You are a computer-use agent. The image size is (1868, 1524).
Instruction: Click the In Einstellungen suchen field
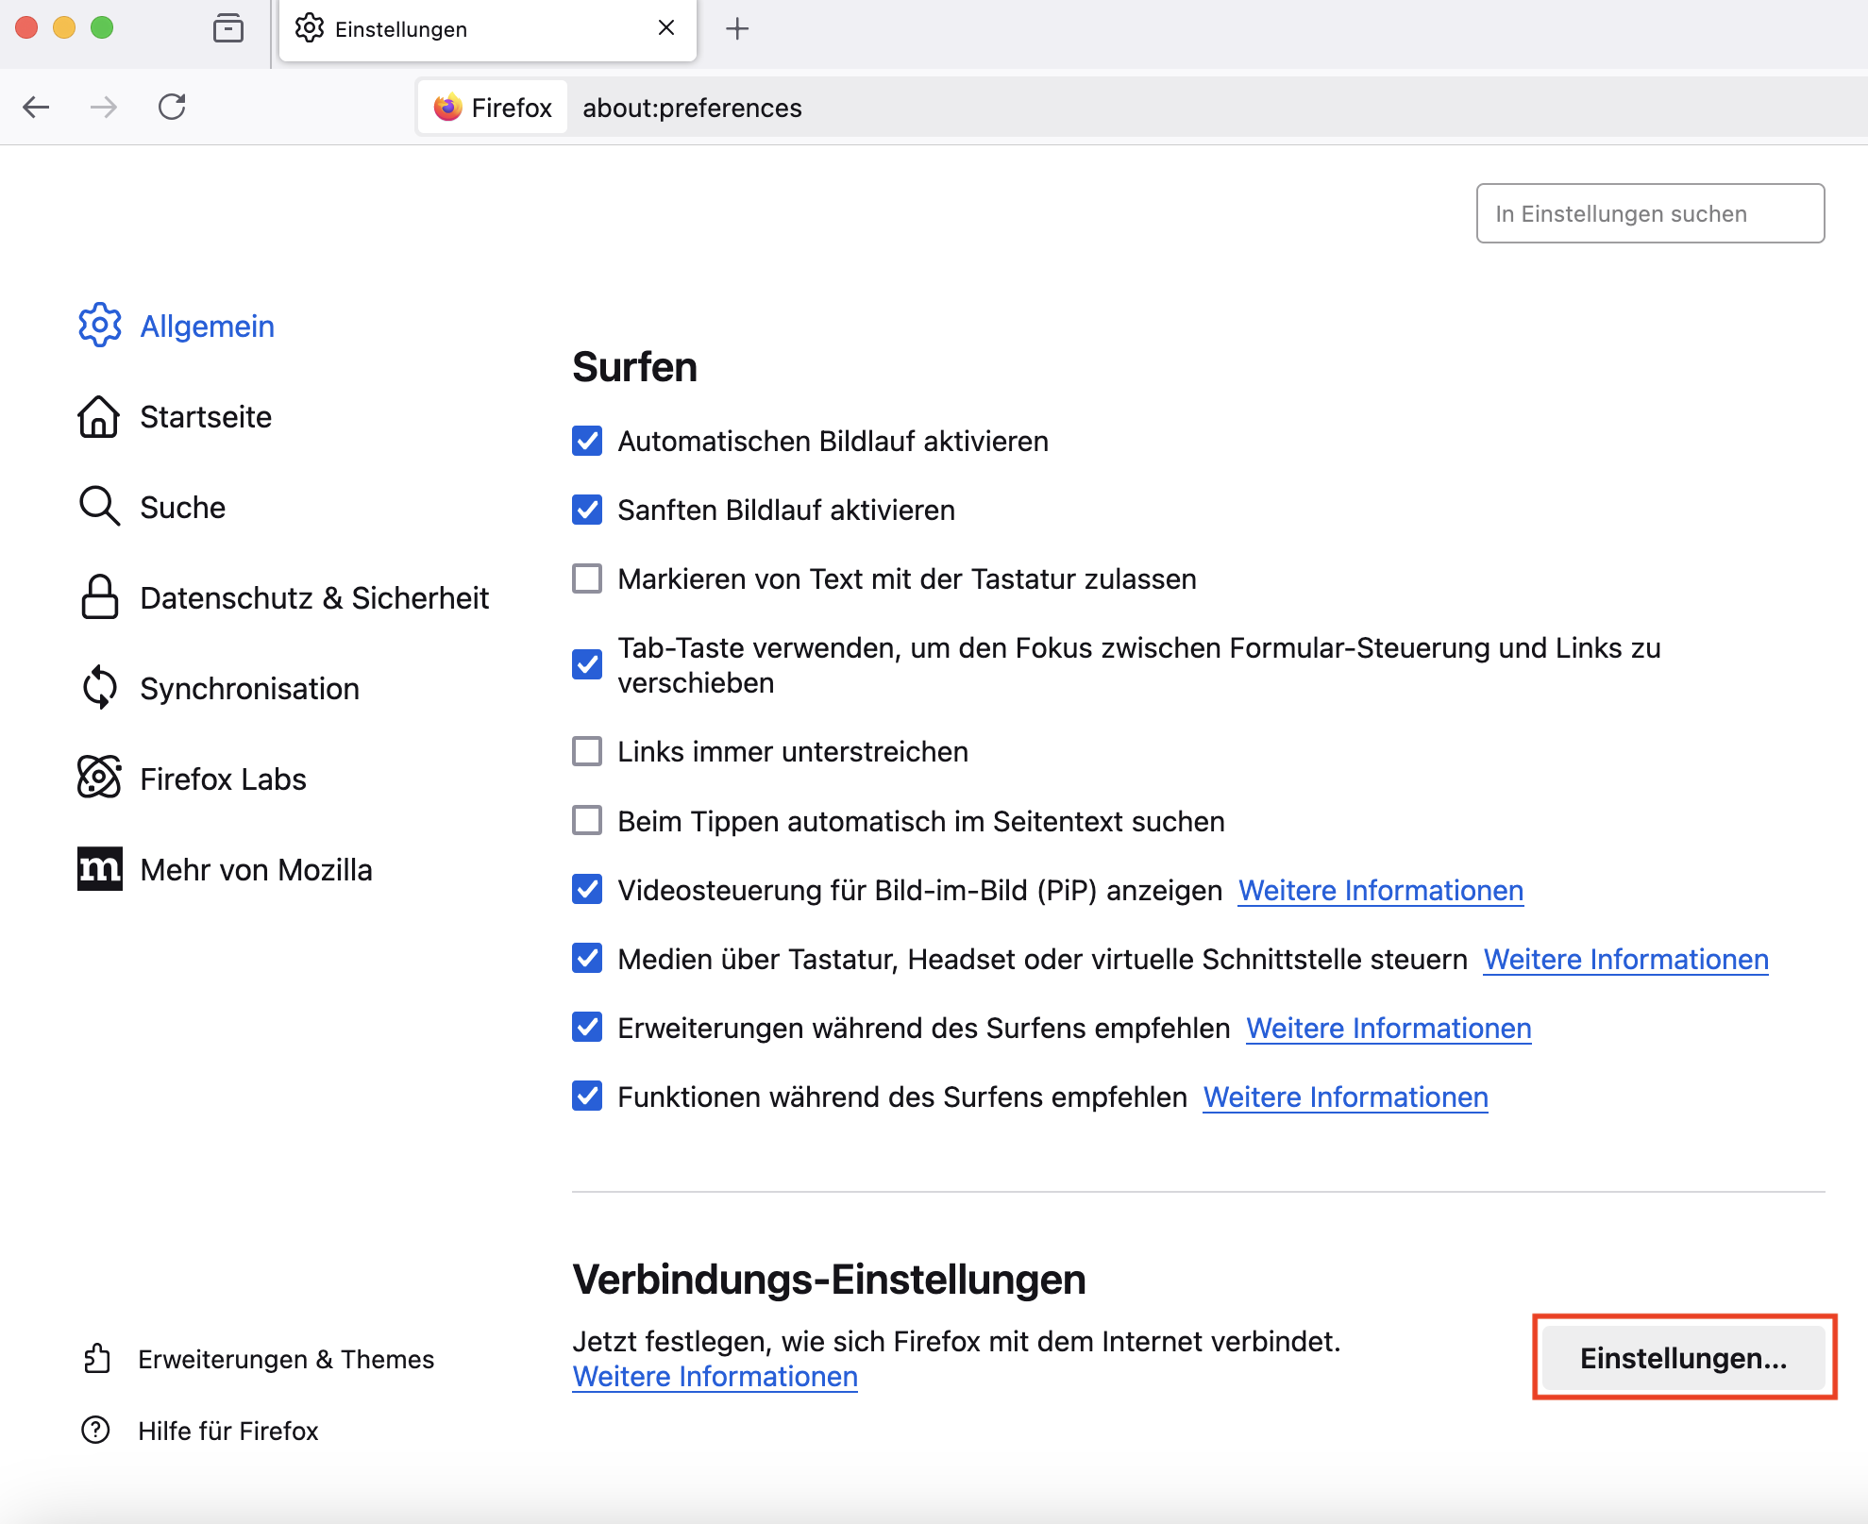point(1649,213)
